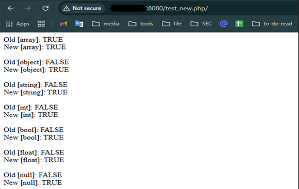Open the tools bookmarks folder

point(141,24)
